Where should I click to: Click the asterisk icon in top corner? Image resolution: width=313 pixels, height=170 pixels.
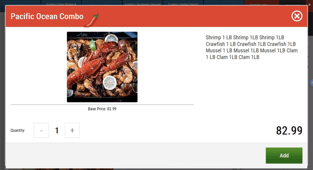pyautogui.click(x=309, y=5)
